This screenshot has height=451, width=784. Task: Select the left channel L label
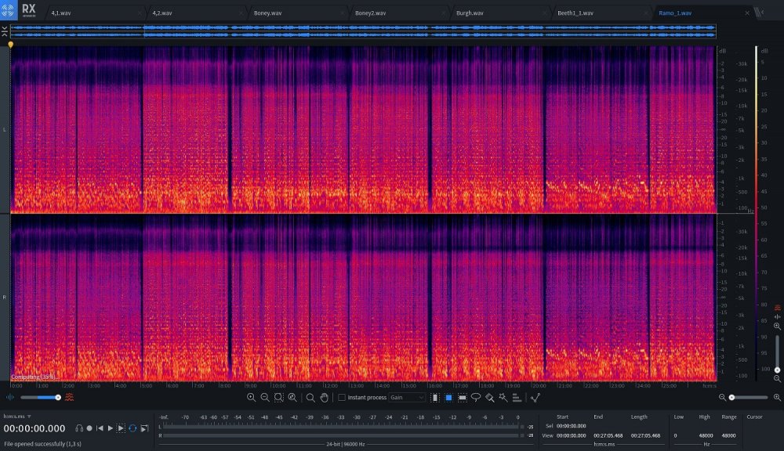(x=5, y=129)
